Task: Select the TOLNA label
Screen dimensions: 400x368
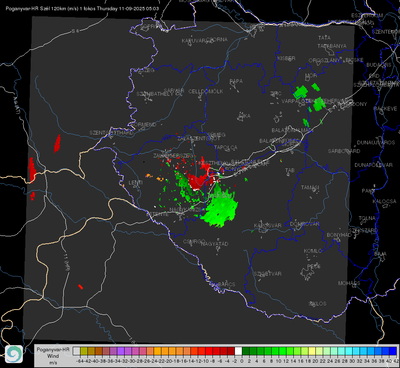Action: (367, 218)
